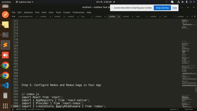Open the removable device icon in dock
Screen dimensions: 197x111
(x=5, y=96)
